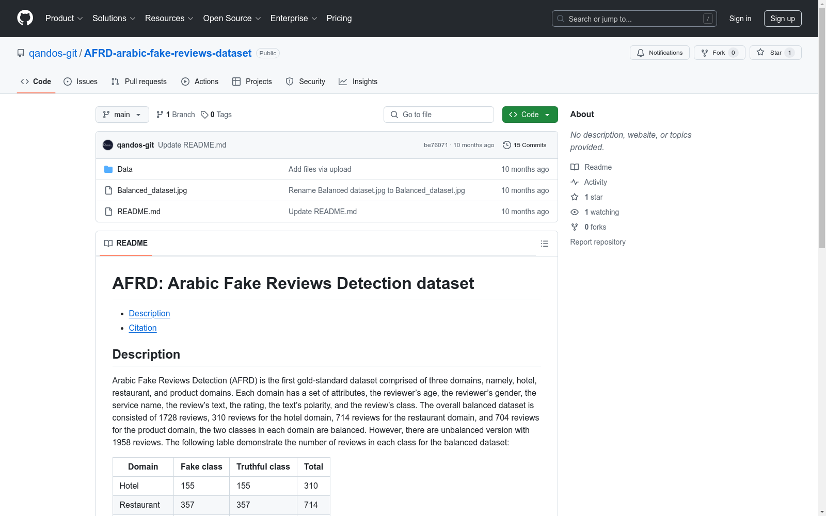
Task: Click the GitHub logo icon
Action: click(x=25, y=18)
